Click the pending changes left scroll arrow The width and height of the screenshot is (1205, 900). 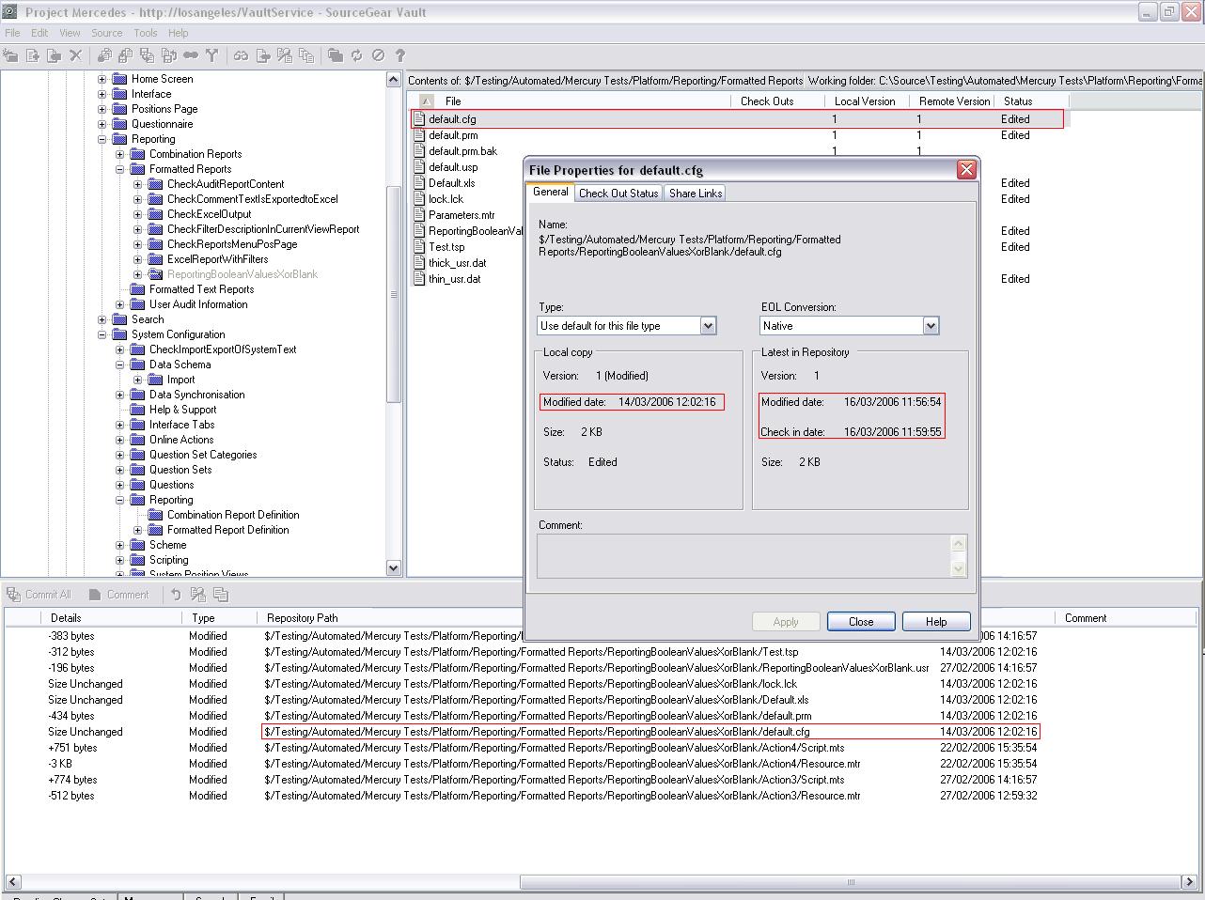click(13, 882)
